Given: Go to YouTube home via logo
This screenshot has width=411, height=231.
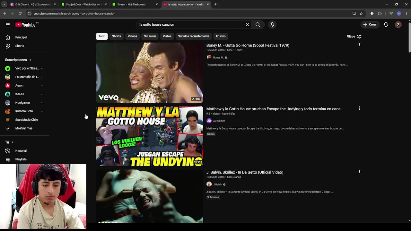Looking at the screenshot, I should (x=26, y=25).
